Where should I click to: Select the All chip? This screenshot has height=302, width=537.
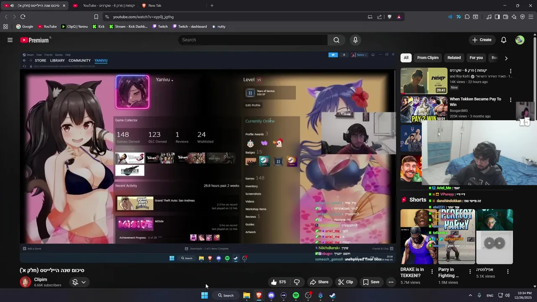[x=406, y=57]
